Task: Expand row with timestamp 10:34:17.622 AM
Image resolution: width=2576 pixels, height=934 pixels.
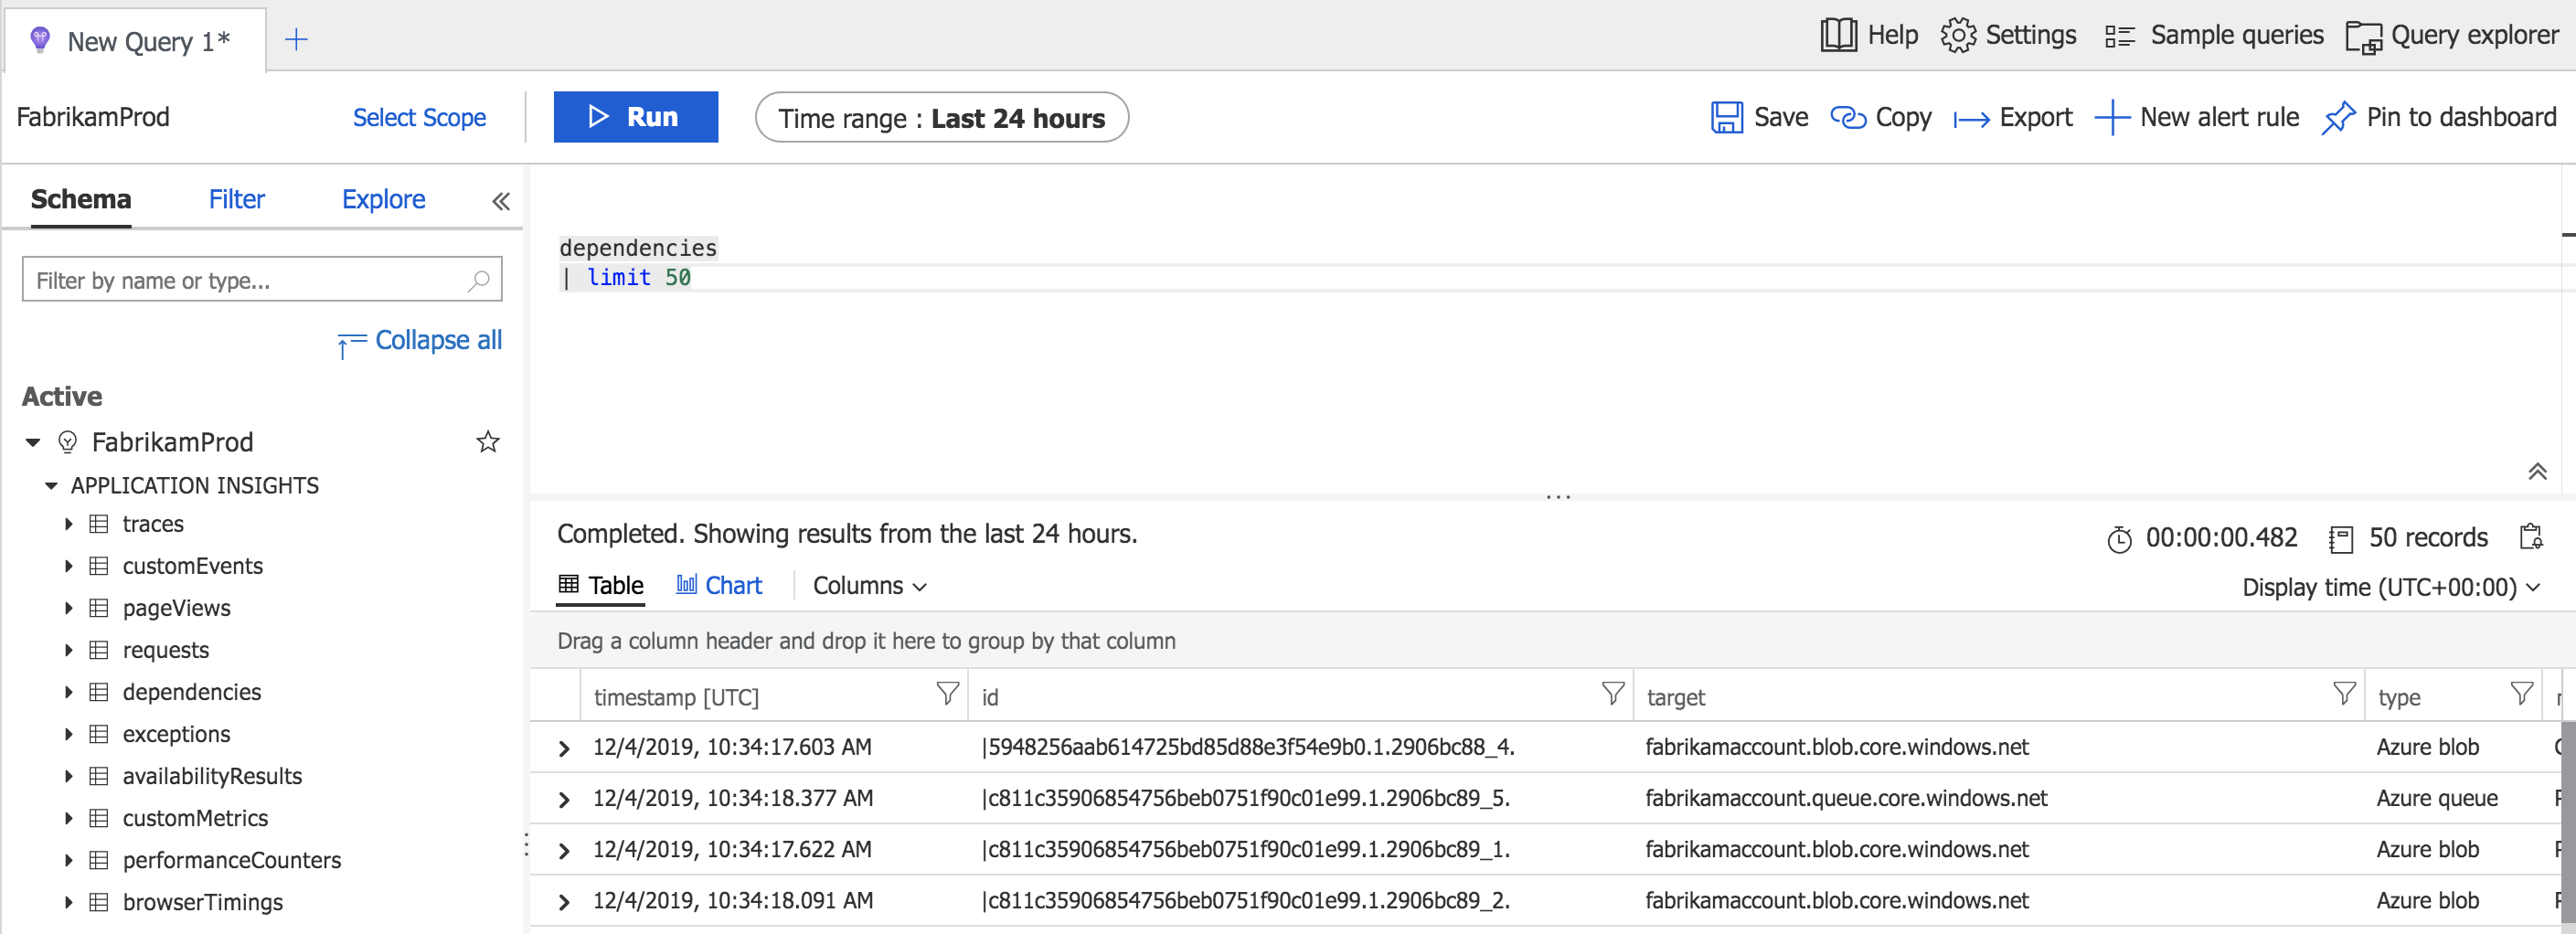Action: [x=564, y=850]
